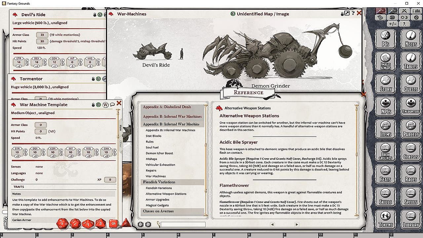This screenshot has width=423, height=238.
Task: Close the War Machine Template window
Action: pyautogui.click(x=119, y=103)
